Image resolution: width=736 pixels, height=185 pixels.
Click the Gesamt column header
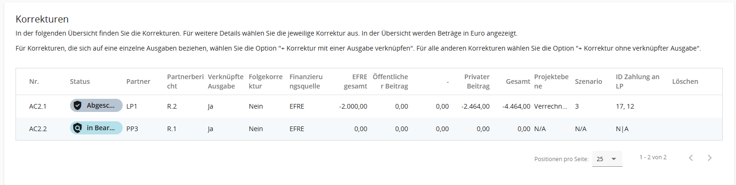point(518,81)
